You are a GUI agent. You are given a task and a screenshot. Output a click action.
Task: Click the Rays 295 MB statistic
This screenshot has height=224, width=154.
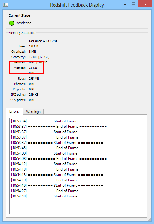click(29, 79)
